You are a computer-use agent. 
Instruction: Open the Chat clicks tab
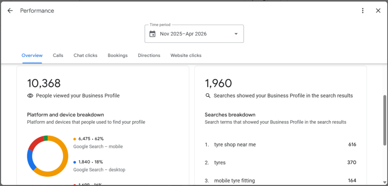click(85, 55)
